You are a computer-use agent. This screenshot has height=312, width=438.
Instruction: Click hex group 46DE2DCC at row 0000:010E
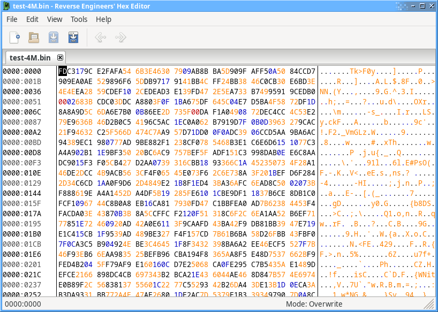pyautogui.click(x=75, y=173)
